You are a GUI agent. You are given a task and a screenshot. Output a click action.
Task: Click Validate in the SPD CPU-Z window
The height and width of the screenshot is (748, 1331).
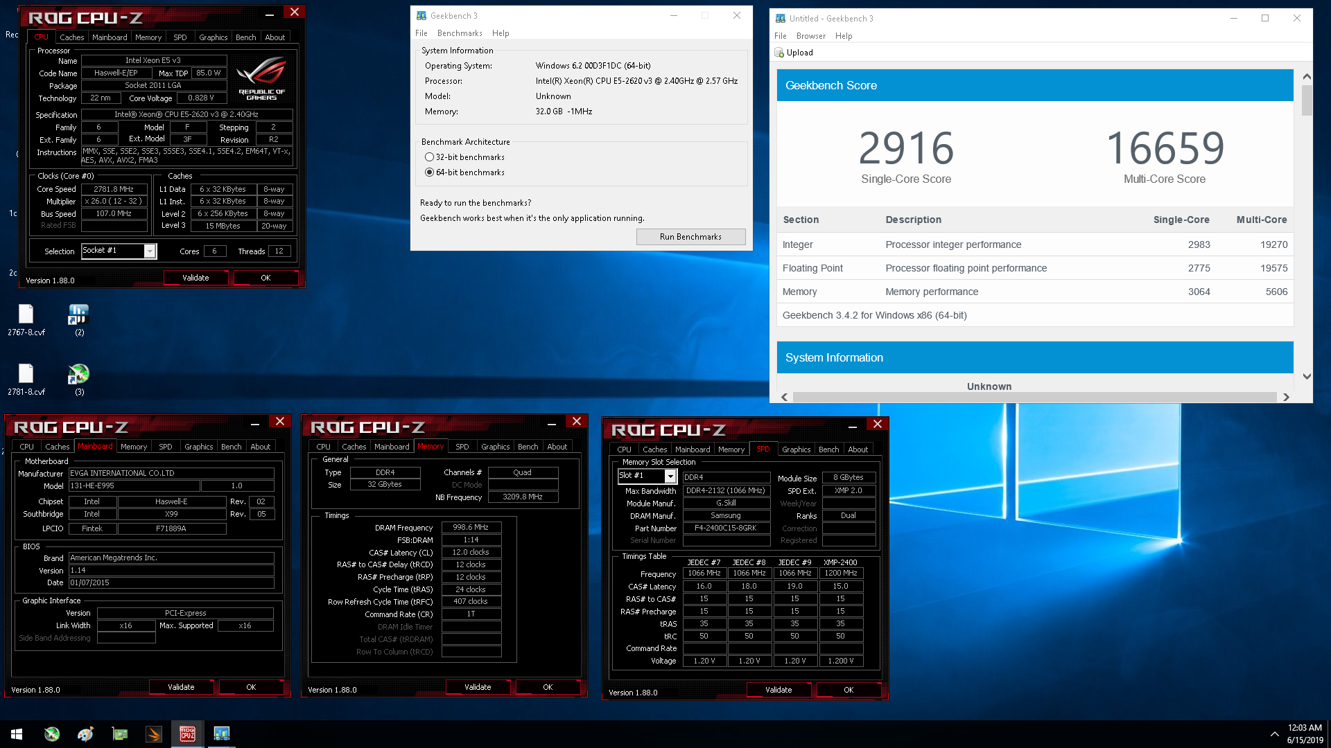point(778,690)
